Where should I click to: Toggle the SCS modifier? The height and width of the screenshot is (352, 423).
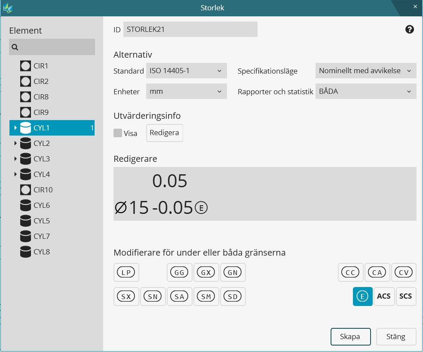coord(406,296)
